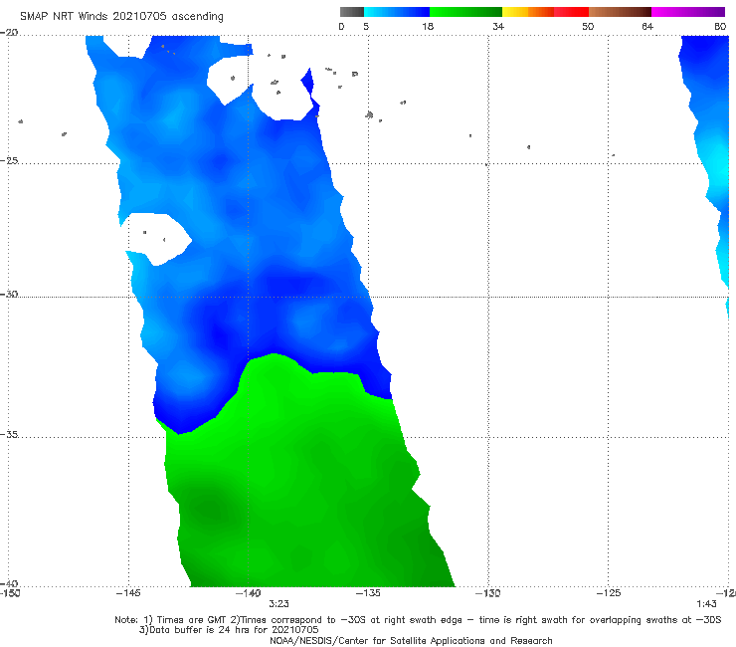Click the swath time 3:23
The width and height of the screenshot is (736, 647).
point(278,604)
